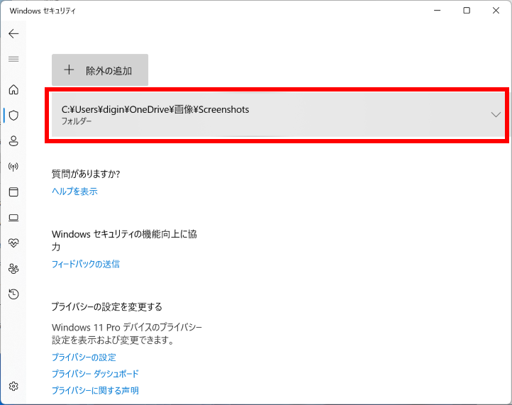Open Device security laptop icon
Screen dimensions: 512x405
[x=13, y=218]
